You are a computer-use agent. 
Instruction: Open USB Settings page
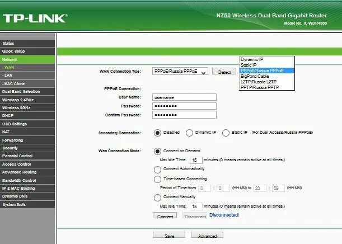point(27,124)
